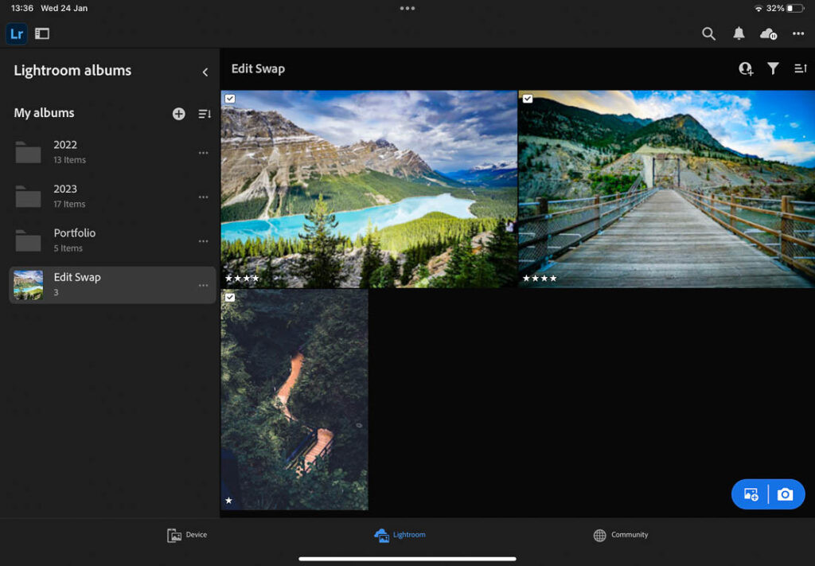Sort My albums list icon

pyautogui.click(x=205, y=114)
